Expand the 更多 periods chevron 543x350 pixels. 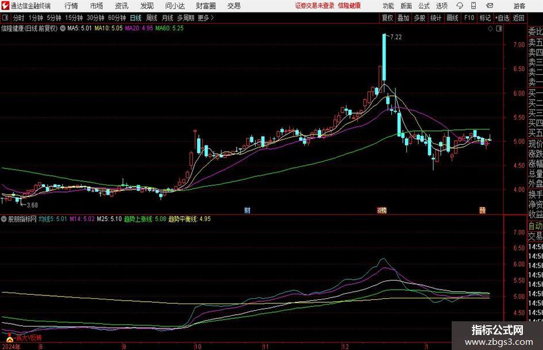pos(206,18)
